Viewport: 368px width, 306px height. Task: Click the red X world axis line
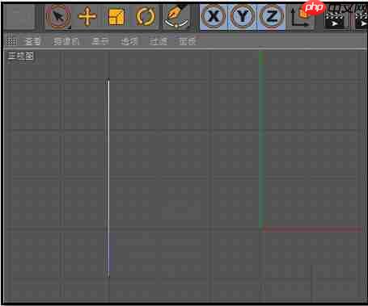313,229
